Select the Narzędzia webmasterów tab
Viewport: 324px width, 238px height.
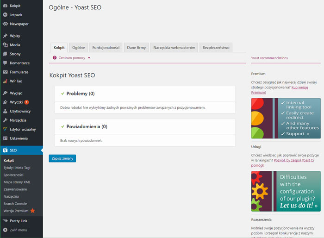coord(174,48)
